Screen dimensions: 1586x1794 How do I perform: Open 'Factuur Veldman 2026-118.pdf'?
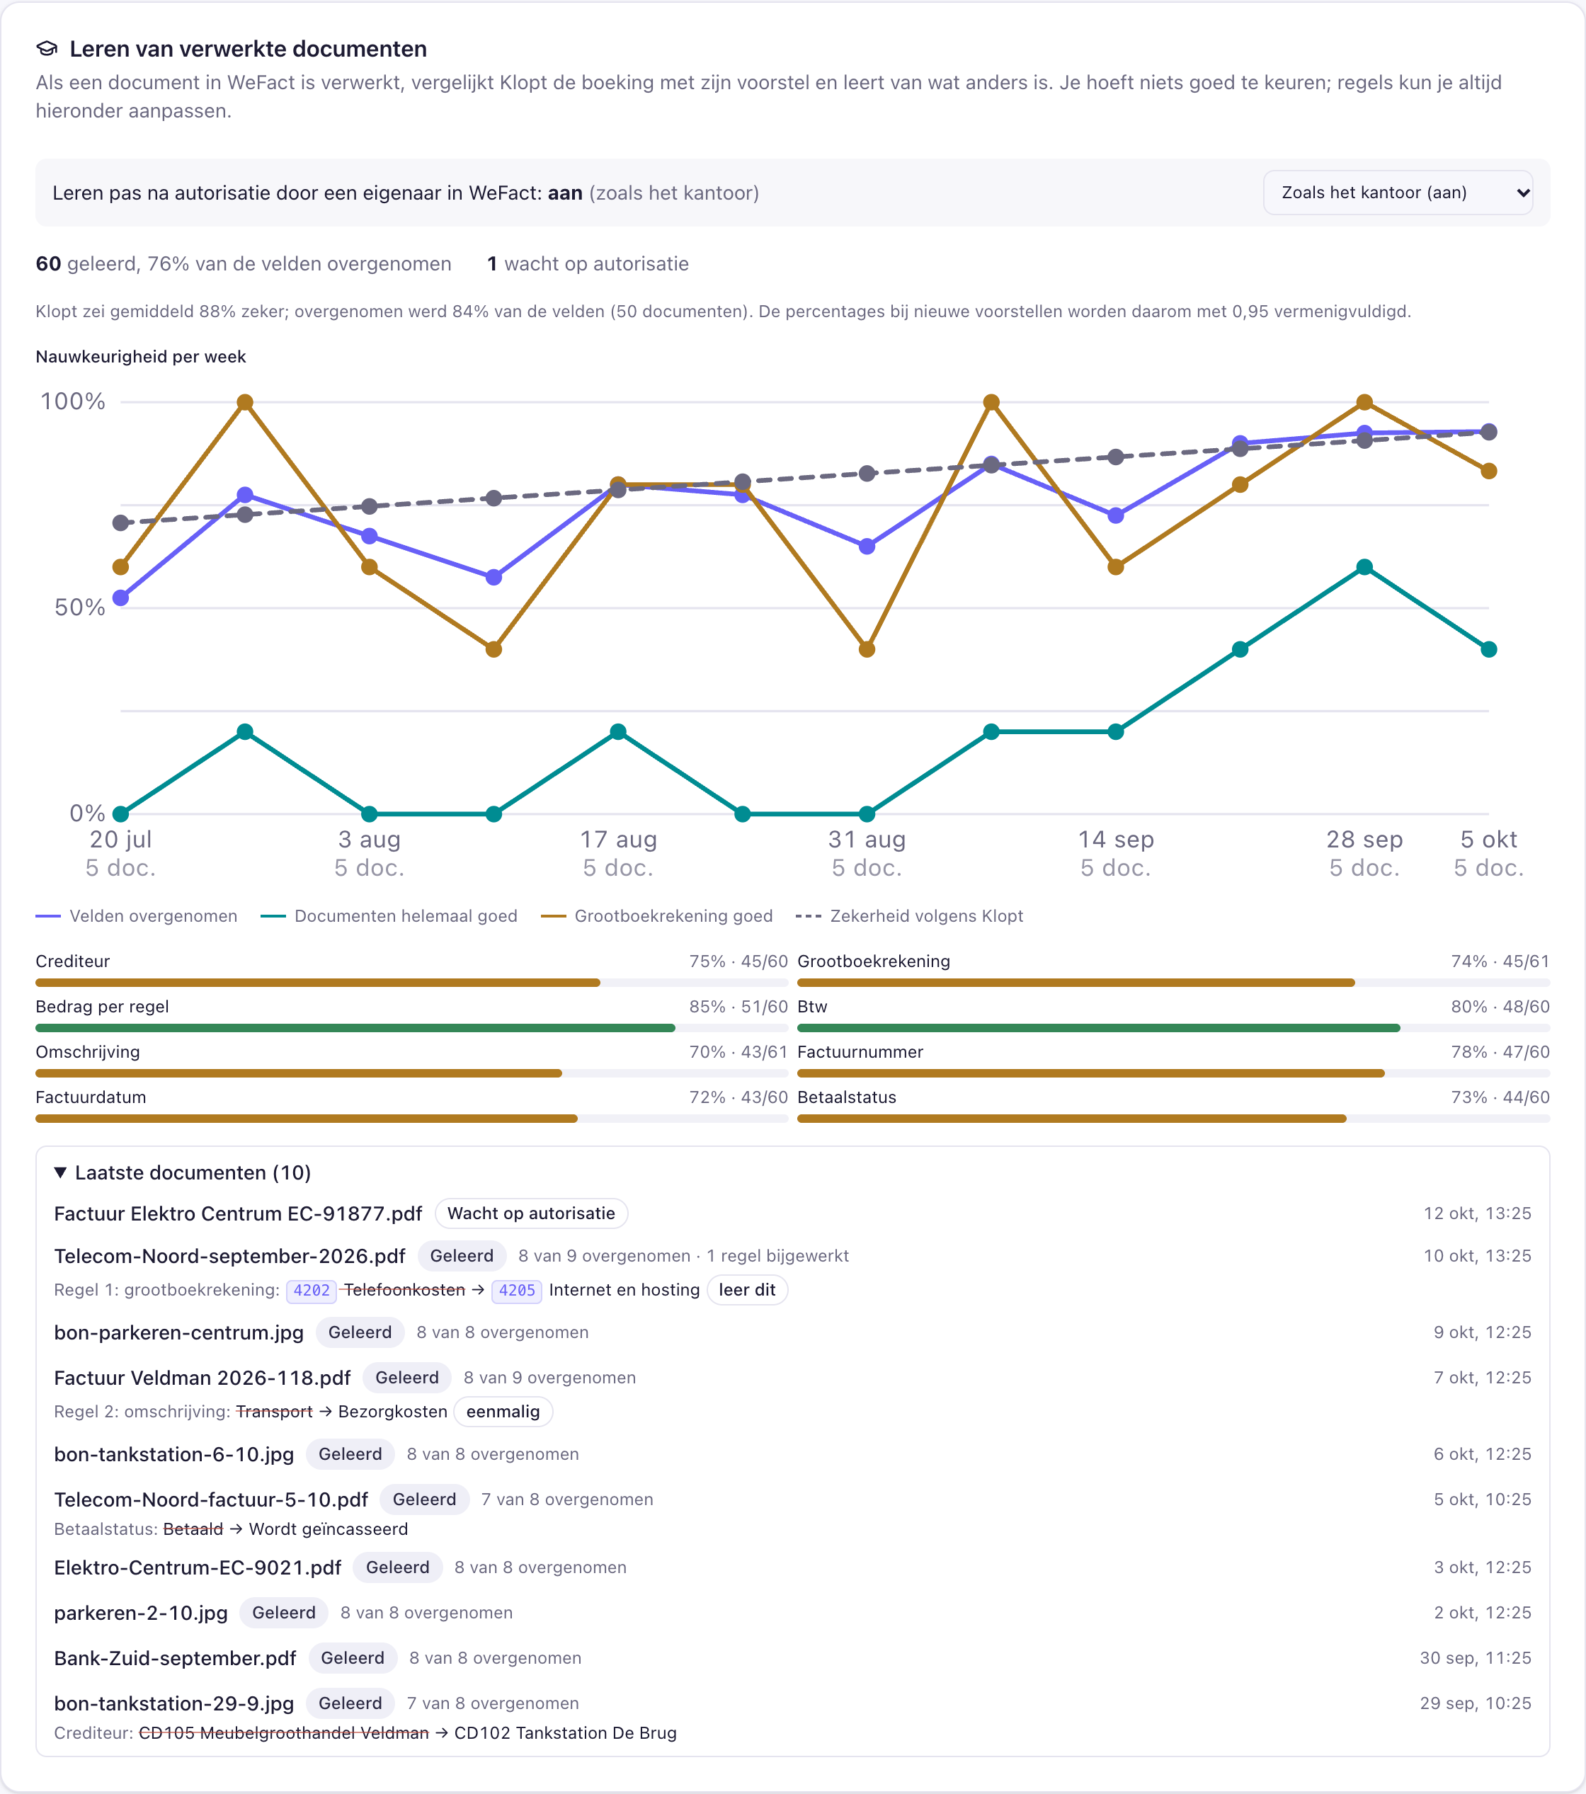click(x=202, y=1377)
